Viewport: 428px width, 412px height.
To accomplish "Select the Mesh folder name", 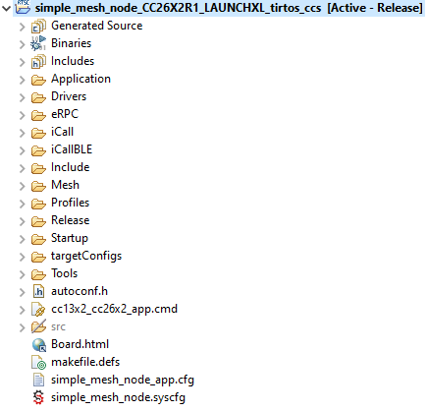I will 65,185.
